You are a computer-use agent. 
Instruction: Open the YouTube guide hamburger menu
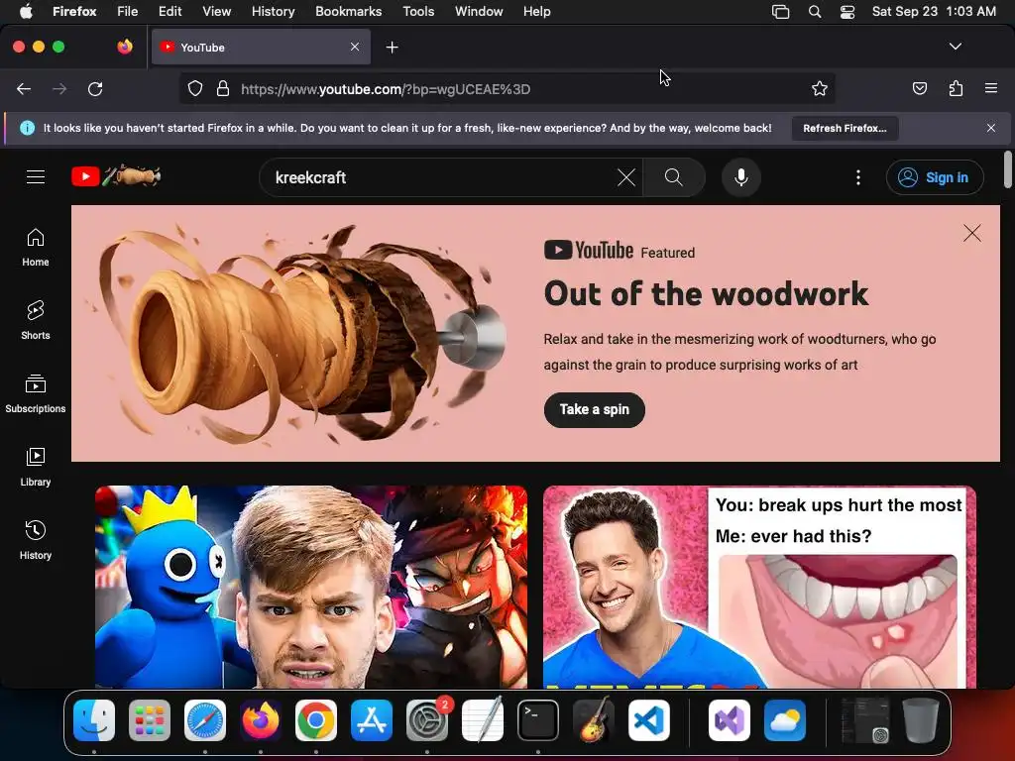[x=36, y=176]
